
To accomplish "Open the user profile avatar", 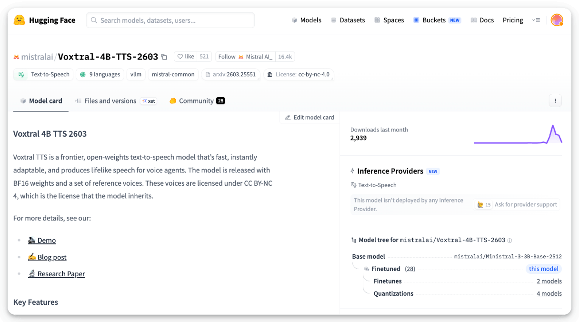I will click(557, 20).
